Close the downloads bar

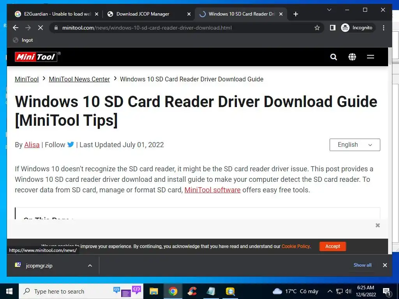click(x=385, y=265)
